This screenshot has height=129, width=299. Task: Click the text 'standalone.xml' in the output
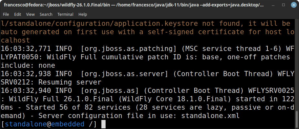click(210, 116)
